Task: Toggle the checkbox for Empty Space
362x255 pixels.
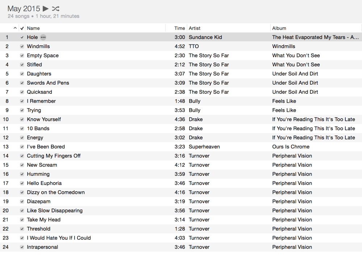Action: coord(22,56)
